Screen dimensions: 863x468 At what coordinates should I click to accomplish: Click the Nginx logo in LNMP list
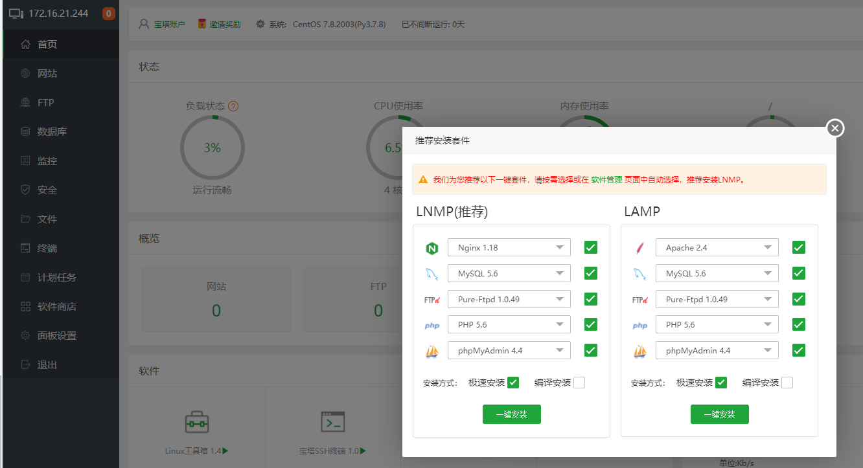pyautogui.click(x=432, y=248)
